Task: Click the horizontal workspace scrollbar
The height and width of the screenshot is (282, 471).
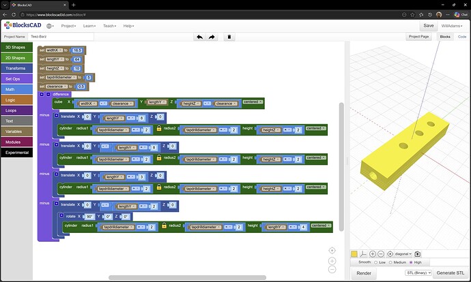Action: 187,277
